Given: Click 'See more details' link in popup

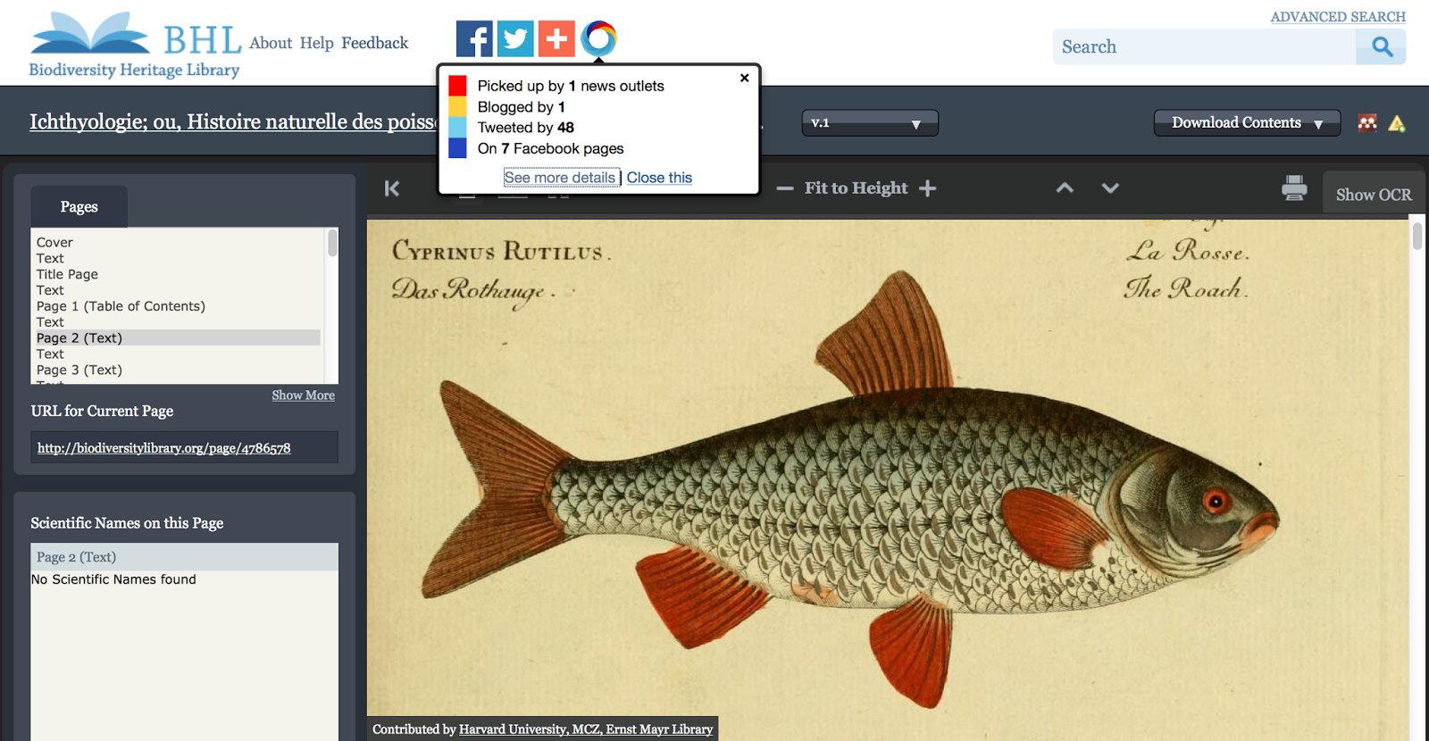Looking at the screenshot, I should click(560, 178).
